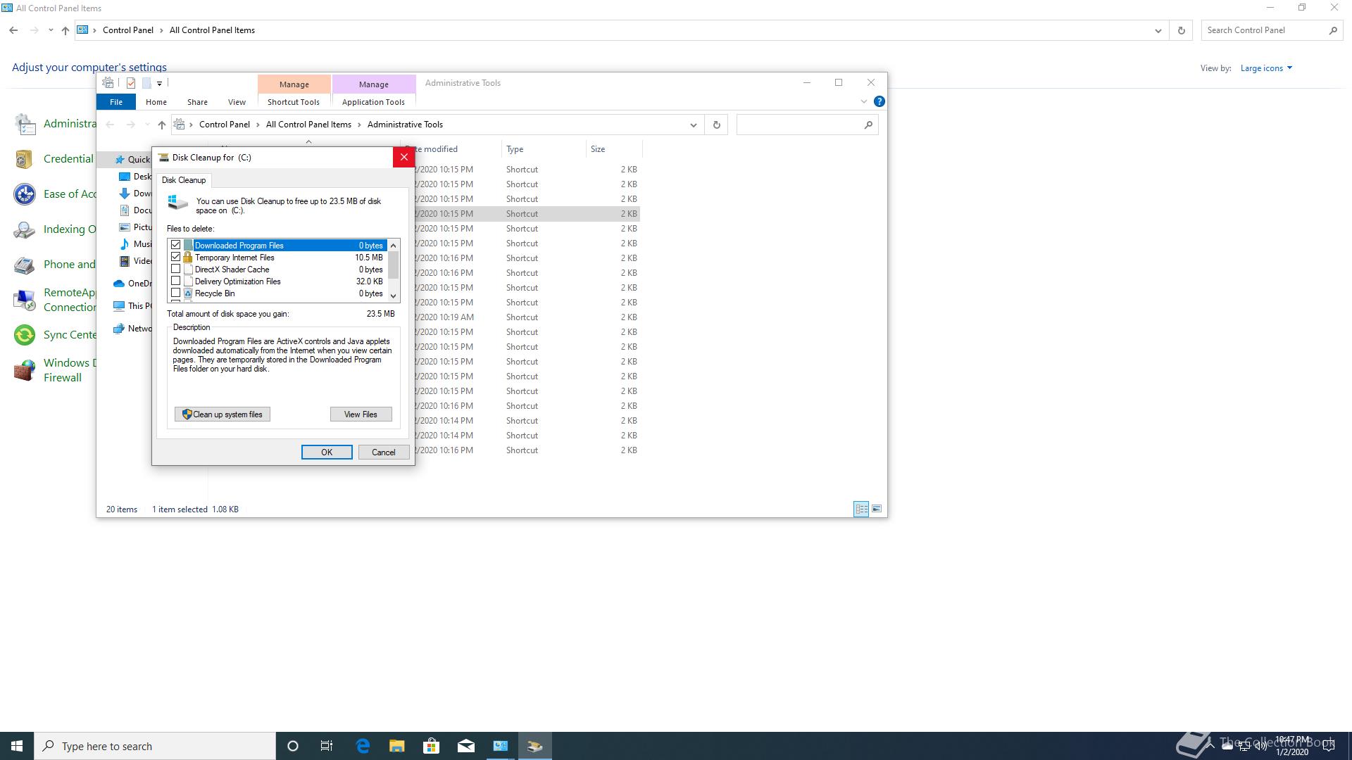
Task: Open the Home ribbon tab
Action: 156,102
